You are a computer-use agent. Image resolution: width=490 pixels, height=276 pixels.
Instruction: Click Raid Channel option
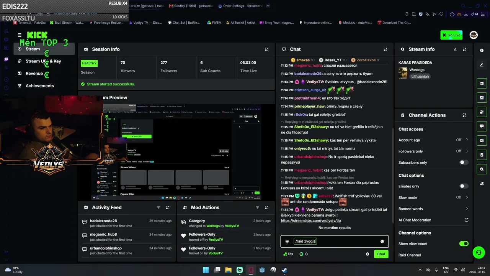pyautogui.click(x=410, y=255)
